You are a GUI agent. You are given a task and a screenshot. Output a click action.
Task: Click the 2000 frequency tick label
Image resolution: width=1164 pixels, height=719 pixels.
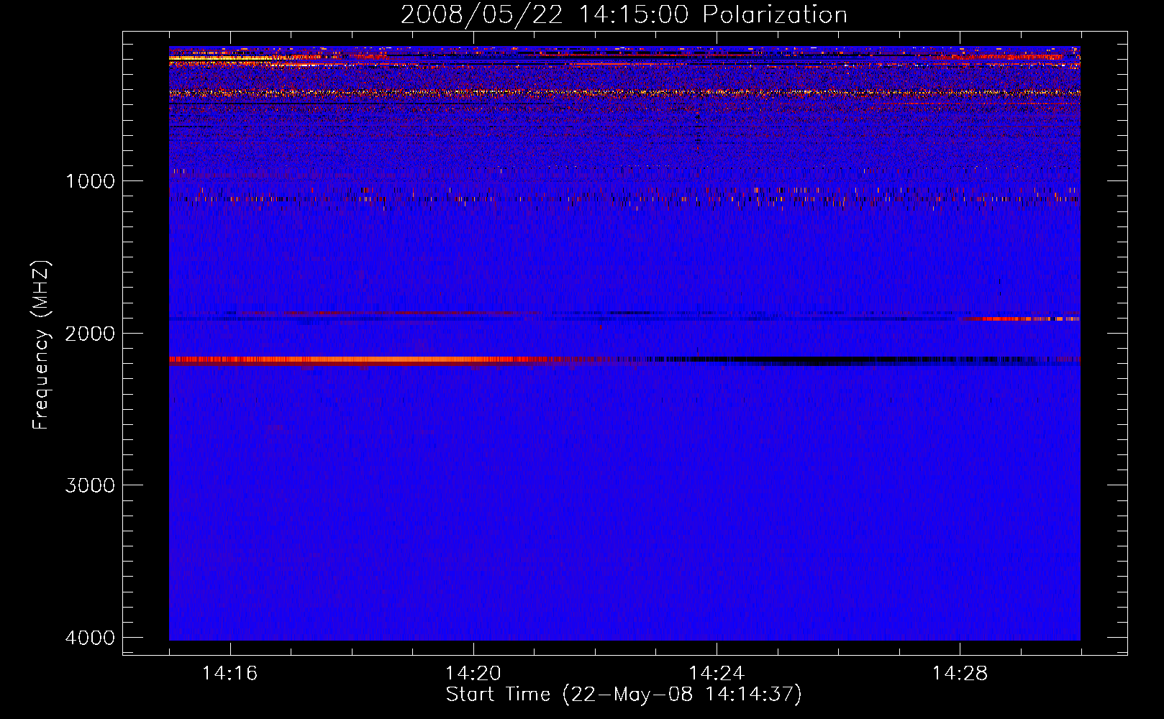tap(90, 333)
